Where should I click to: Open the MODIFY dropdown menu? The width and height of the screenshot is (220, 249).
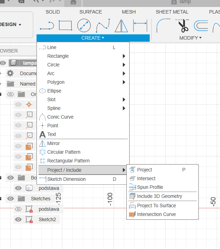(x=190, y=38)
